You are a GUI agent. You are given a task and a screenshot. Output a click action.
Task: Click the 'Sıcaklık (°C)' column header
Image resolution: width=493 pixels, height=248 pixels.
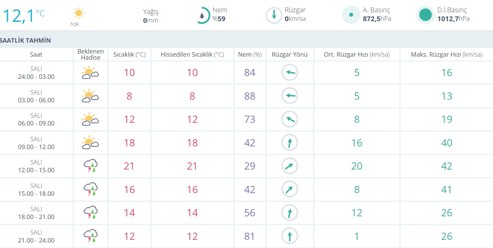129,55
